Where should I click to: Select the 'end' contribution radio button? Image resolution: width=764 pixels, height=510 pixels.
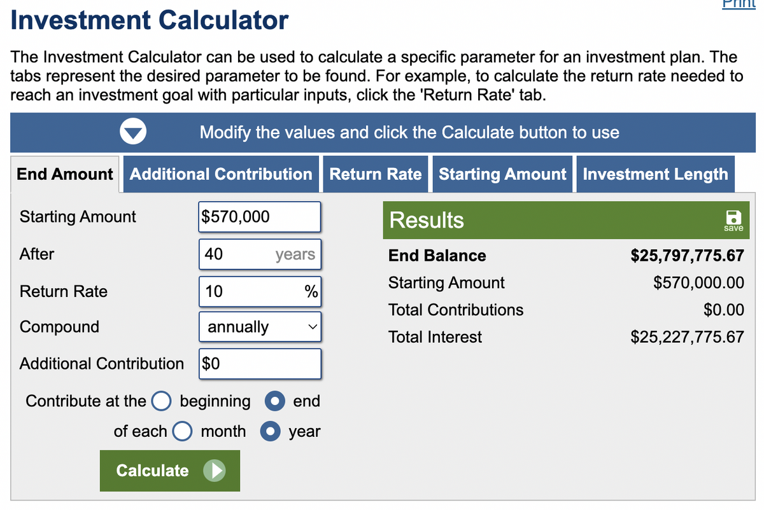point(274,401)
